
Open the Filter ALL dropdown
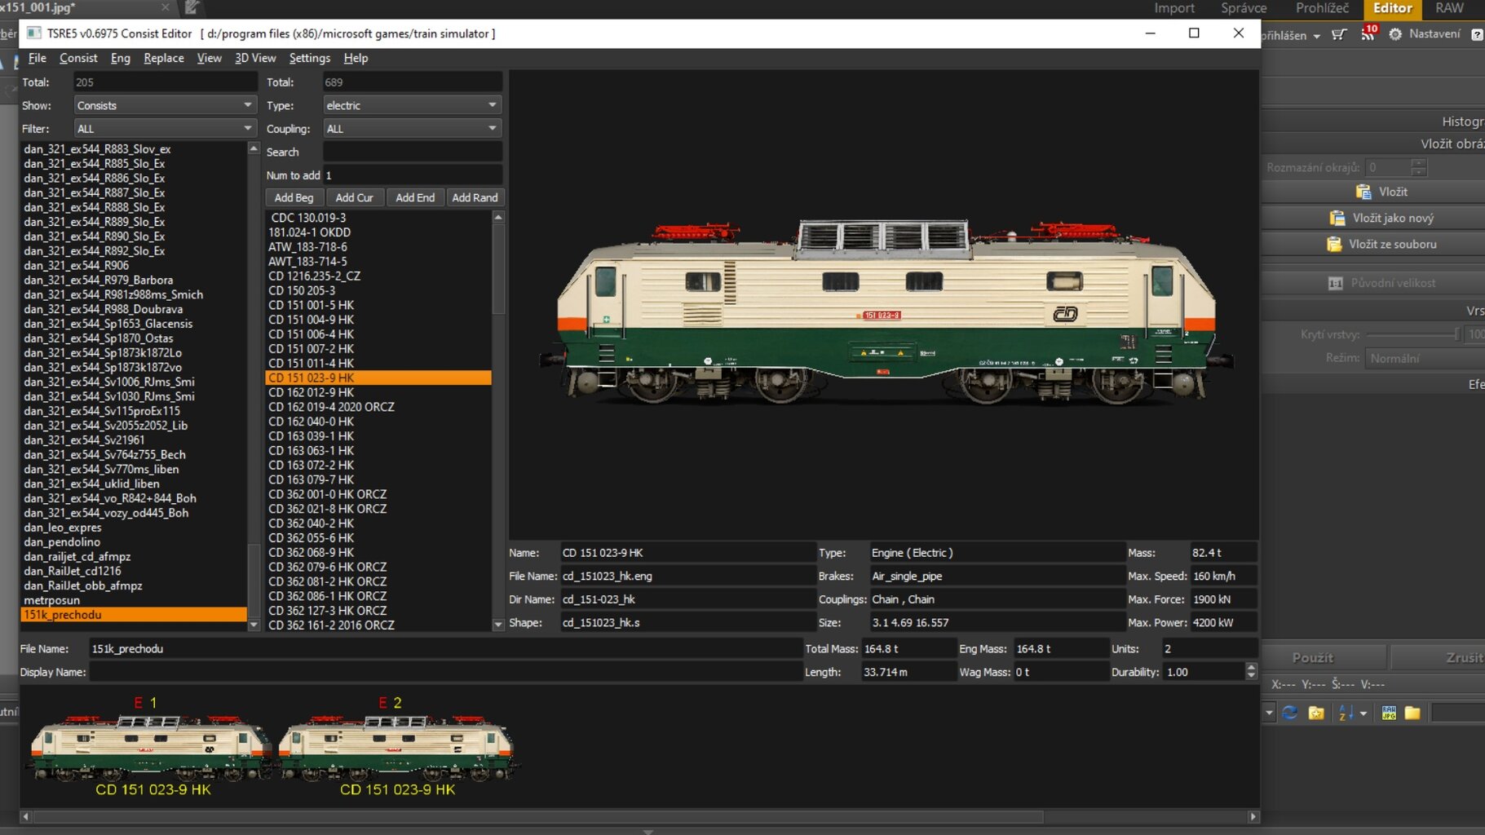pos(165,129)
